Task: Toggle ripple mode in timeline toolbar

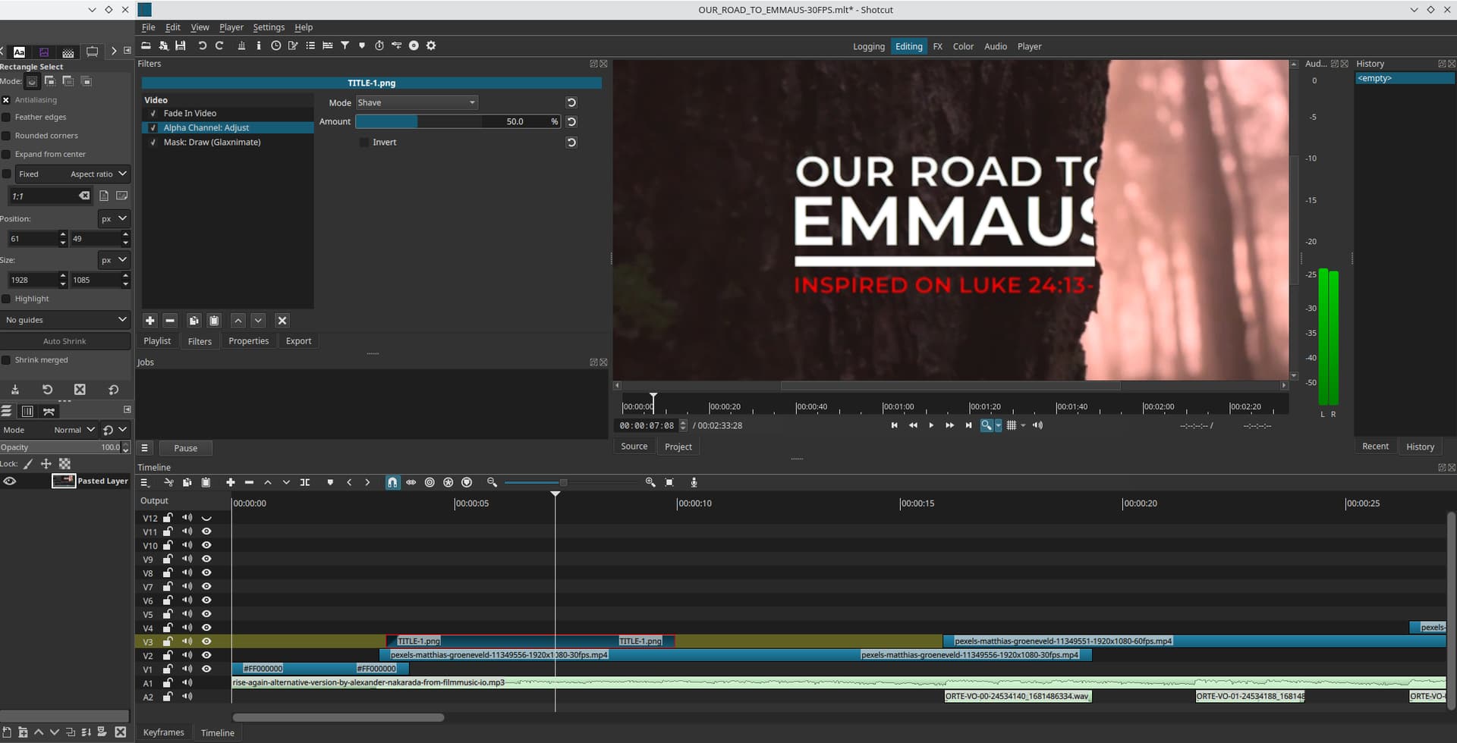Action: click(x=430, y=482)
